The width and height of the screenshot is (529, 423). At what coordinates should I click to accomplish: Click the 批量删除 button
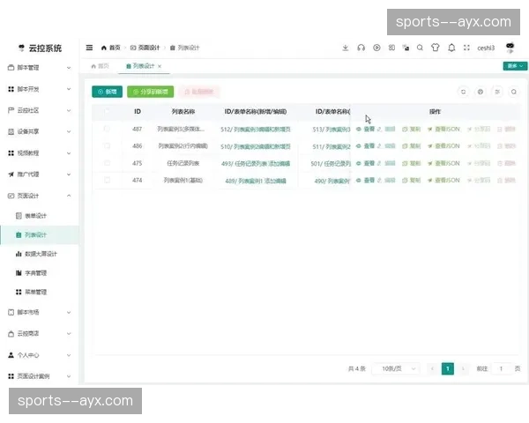click(199, 92)
